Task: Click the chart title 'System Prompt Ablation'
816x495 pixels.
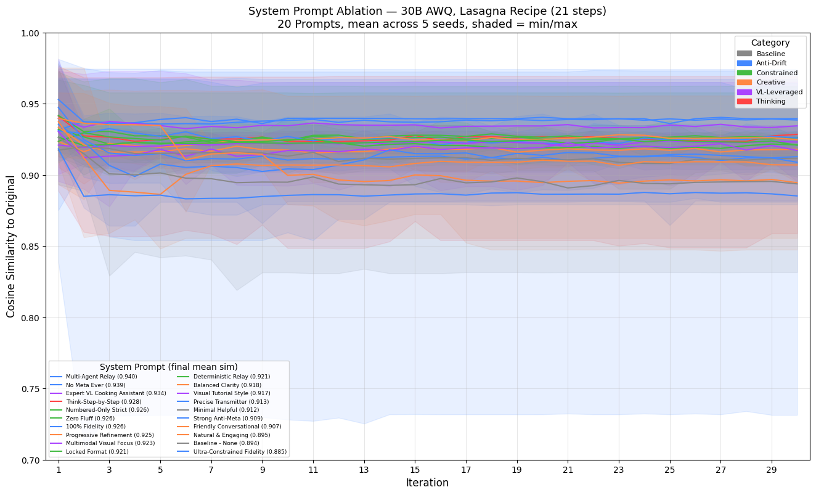Action: pos(427,11)
